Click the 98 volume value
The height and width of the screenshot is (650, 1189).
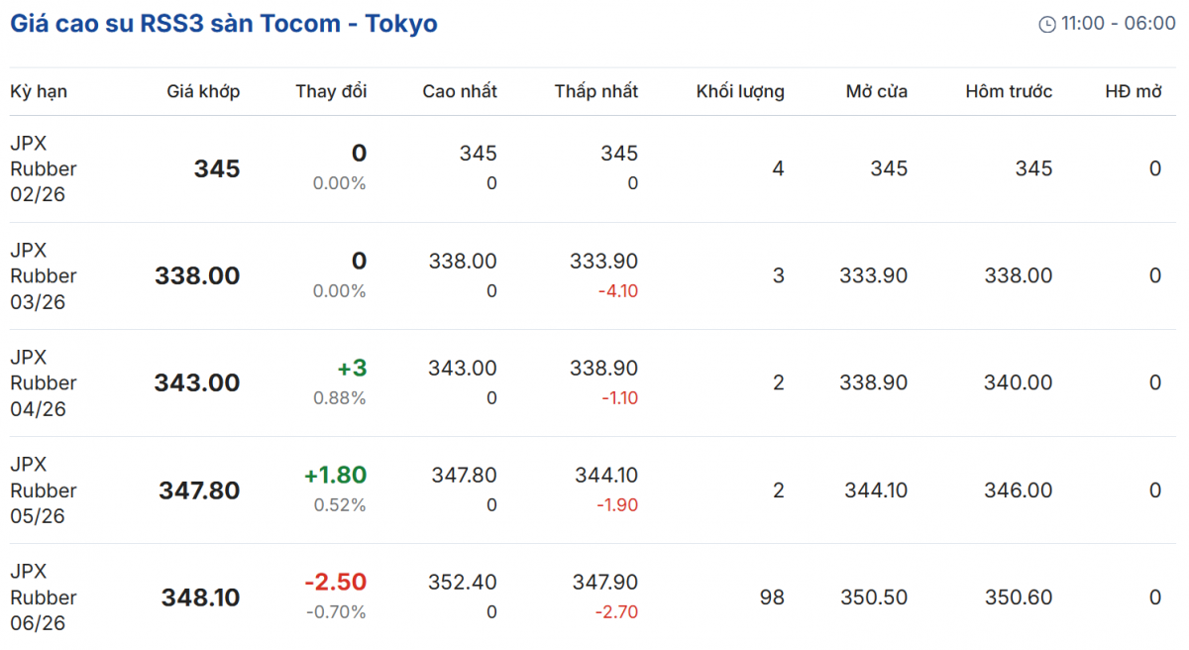coord(772,597)
